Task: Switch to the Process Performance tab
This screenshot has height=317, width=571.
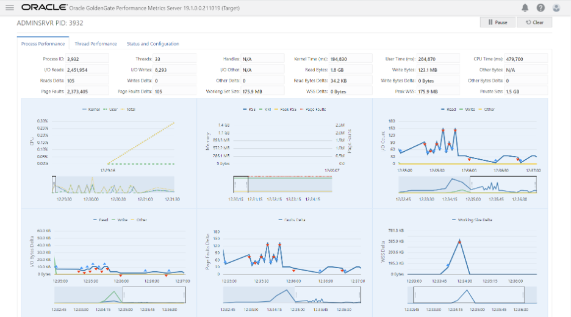Action: pos(43,44)
